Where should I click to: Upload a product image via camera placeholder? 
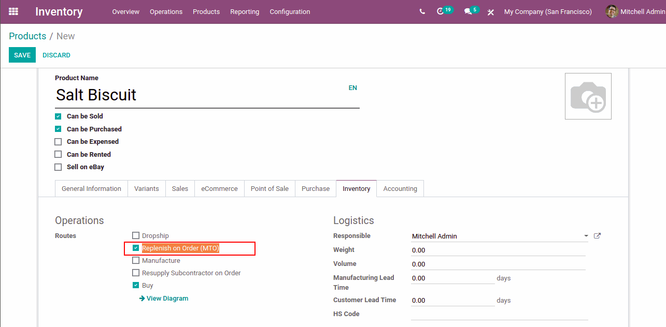tap(588, 96)
